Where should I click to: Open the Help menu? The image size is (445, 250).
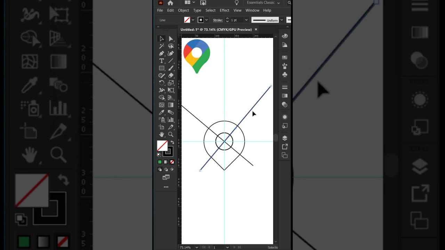pos(267,10)
